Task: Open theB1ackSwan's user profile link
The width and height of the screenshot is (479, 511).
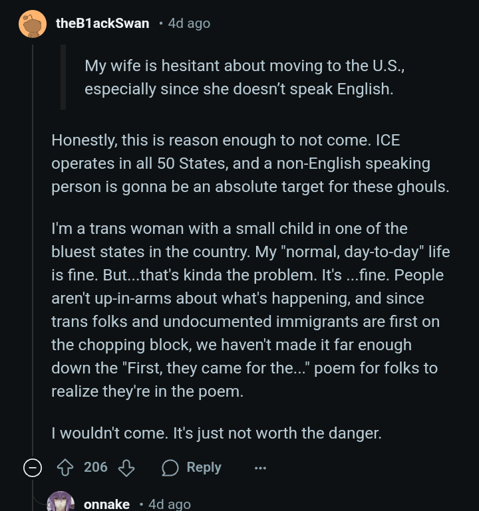Action: coord(102,24)
